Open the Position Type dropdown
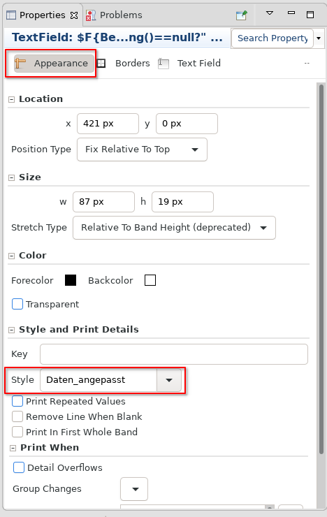This screenshot has height=517, width=327. tap(142, 150)
